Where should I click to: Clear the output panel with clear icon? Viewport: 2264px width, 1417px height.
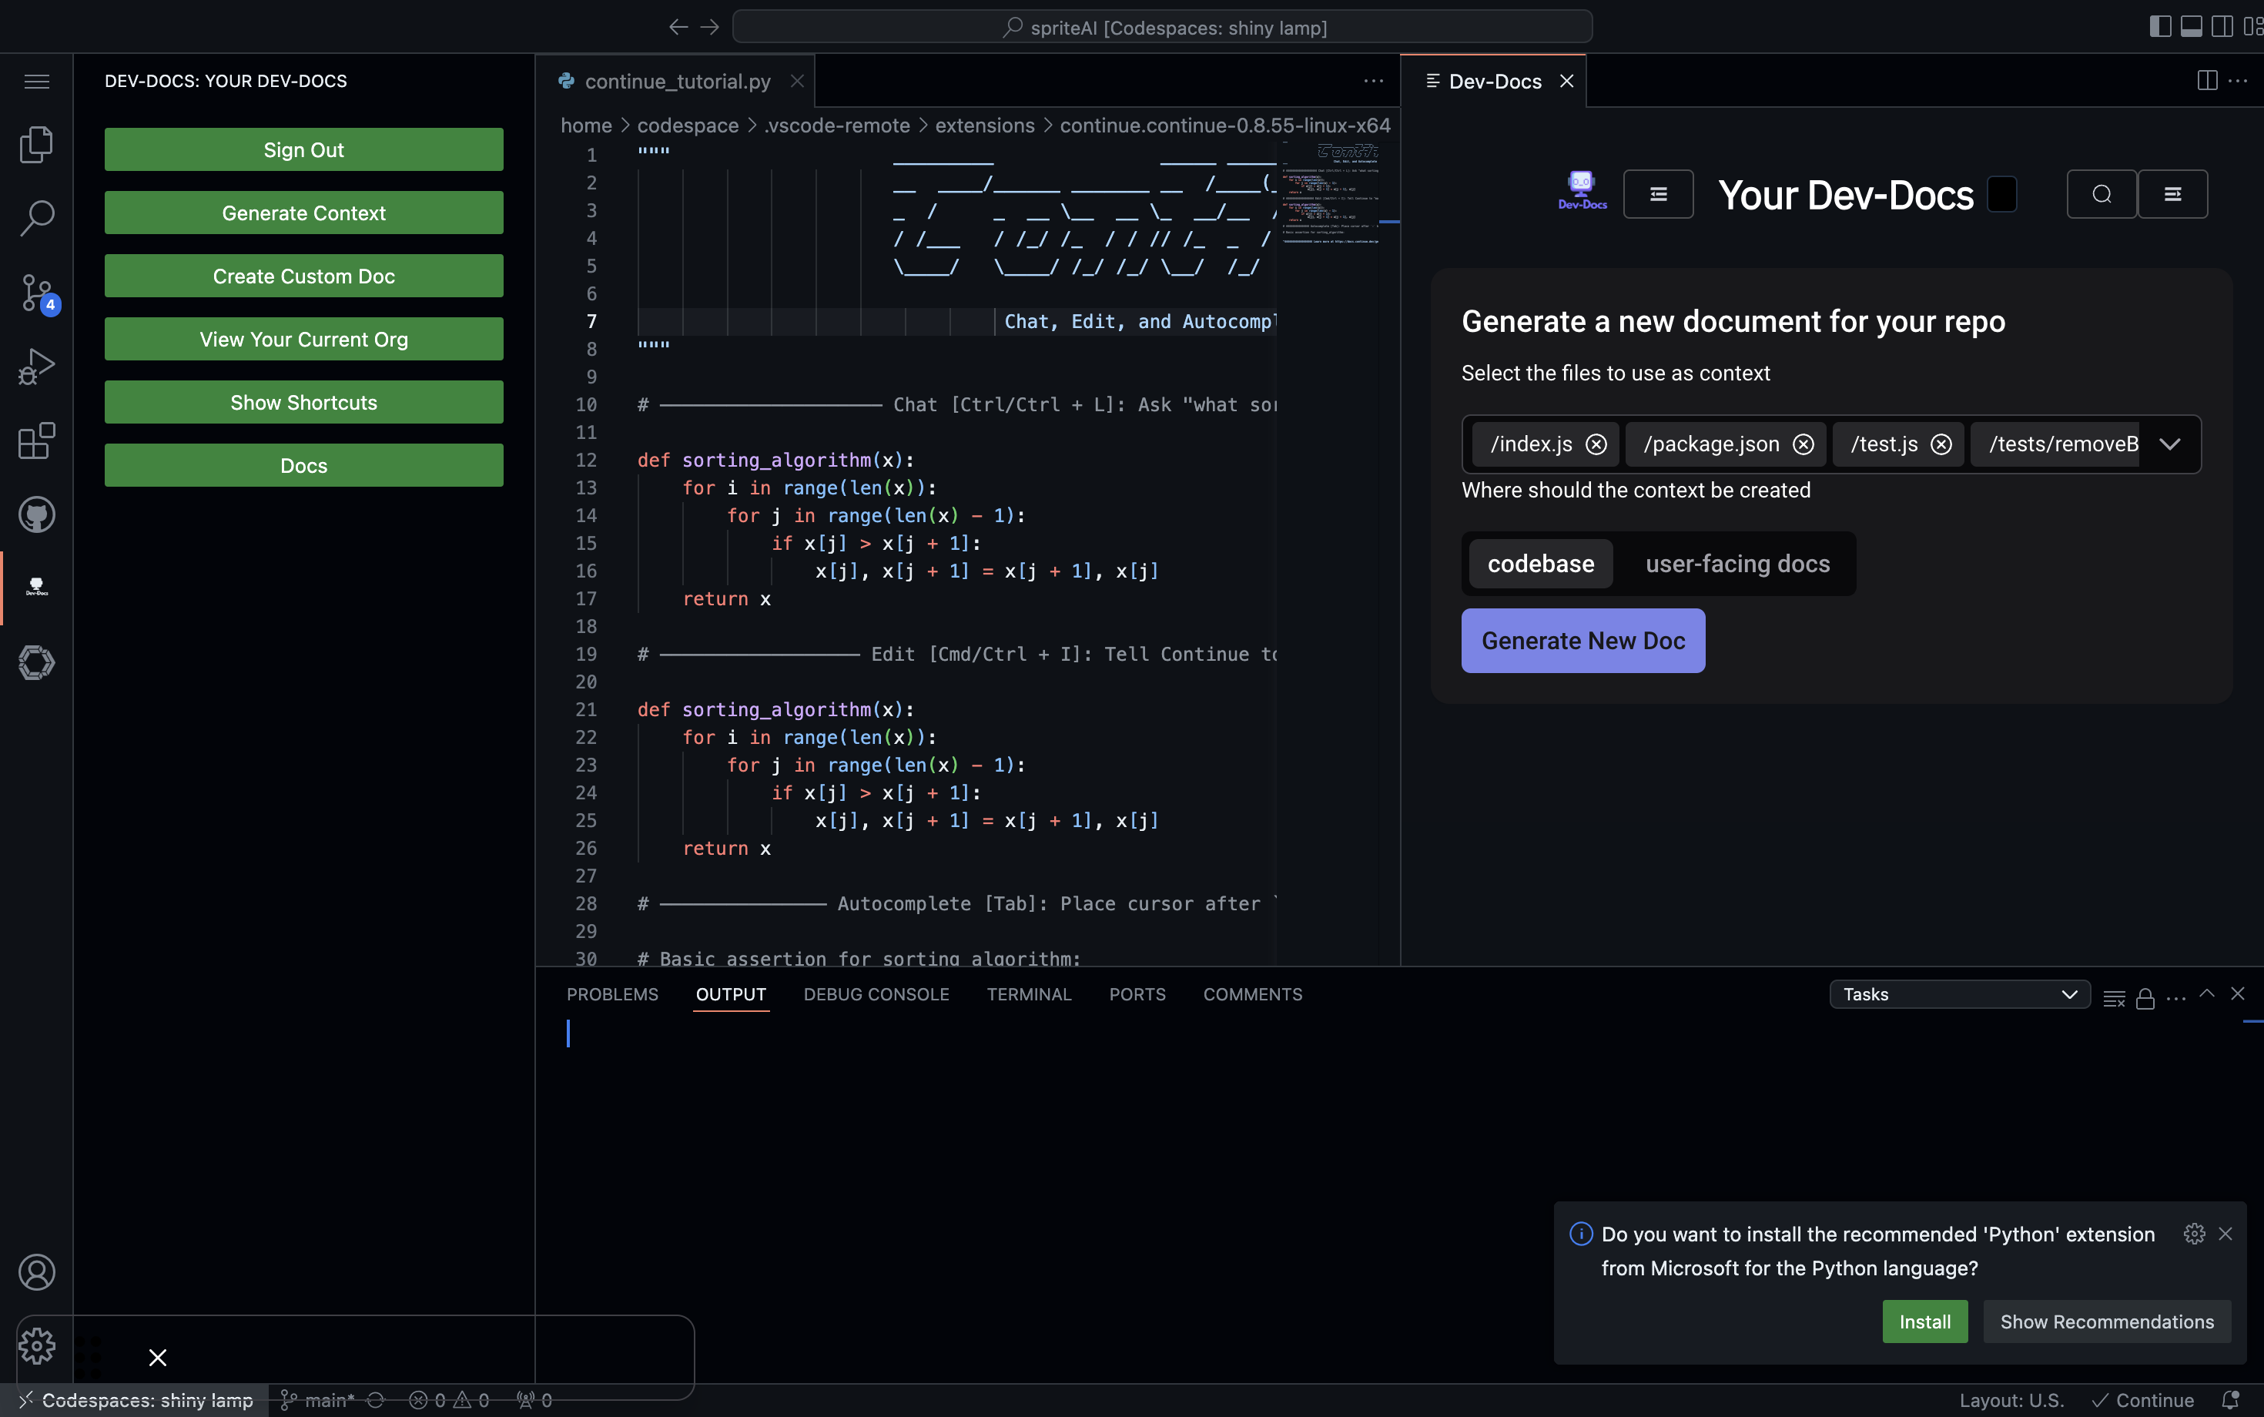tap(2114, 998)
